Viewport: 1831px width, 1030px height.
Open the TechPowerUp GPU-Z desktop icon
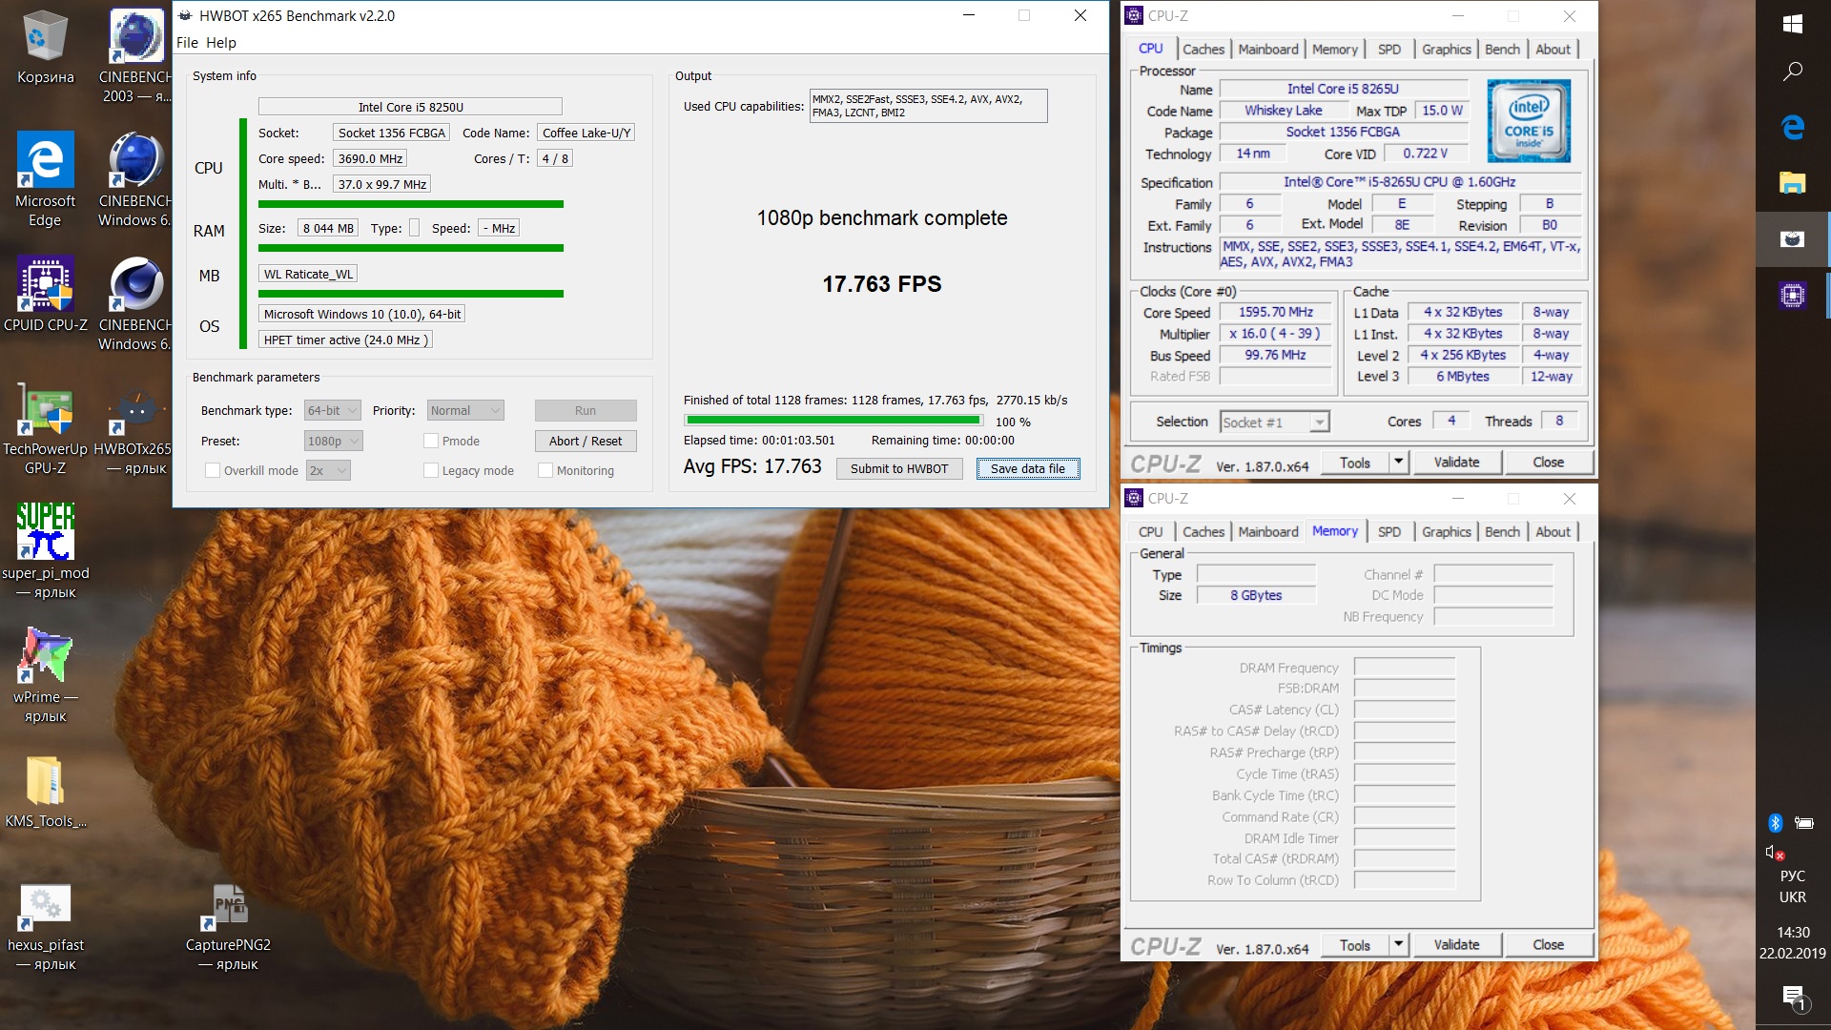pos(45,428)
